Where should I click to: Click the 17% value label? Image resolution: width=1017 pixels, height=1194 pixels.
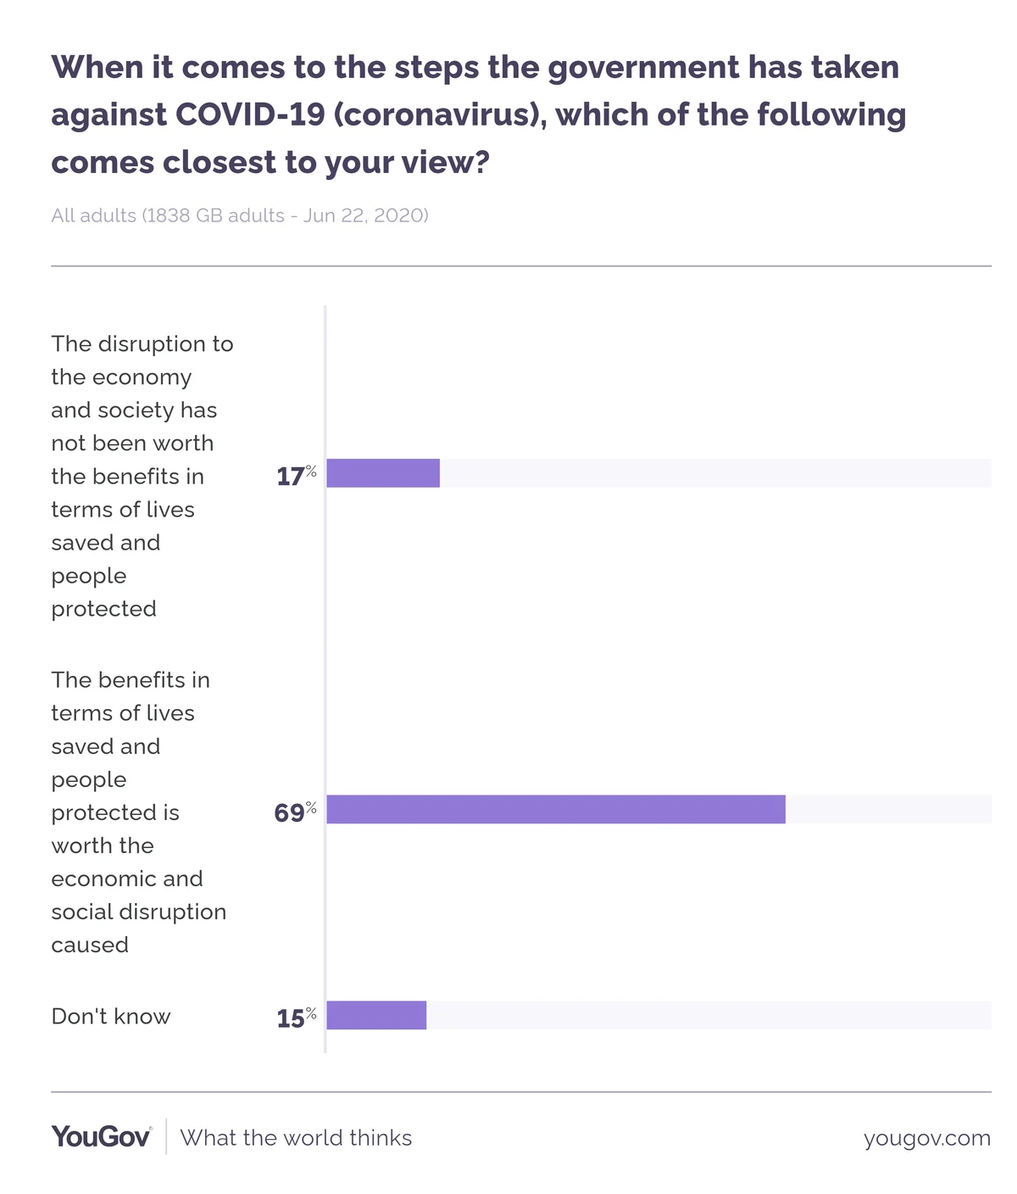click(297, 475)
